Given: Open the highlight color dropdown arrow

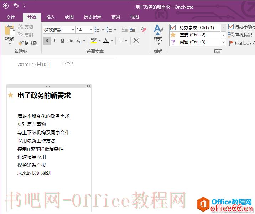Looking at the screenshot, I should [x=99, y=41].
